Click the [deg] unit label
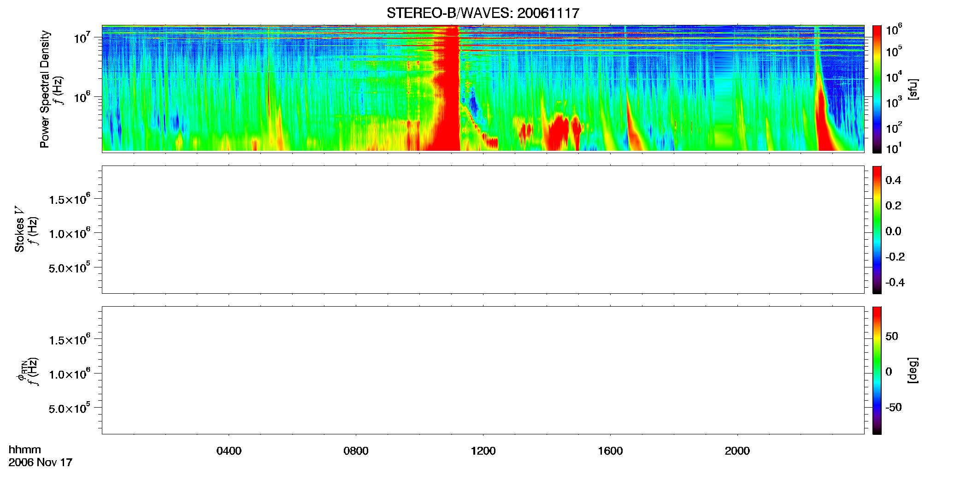The width and height of the screenshot is (966, 498). [x=913, y=370]
